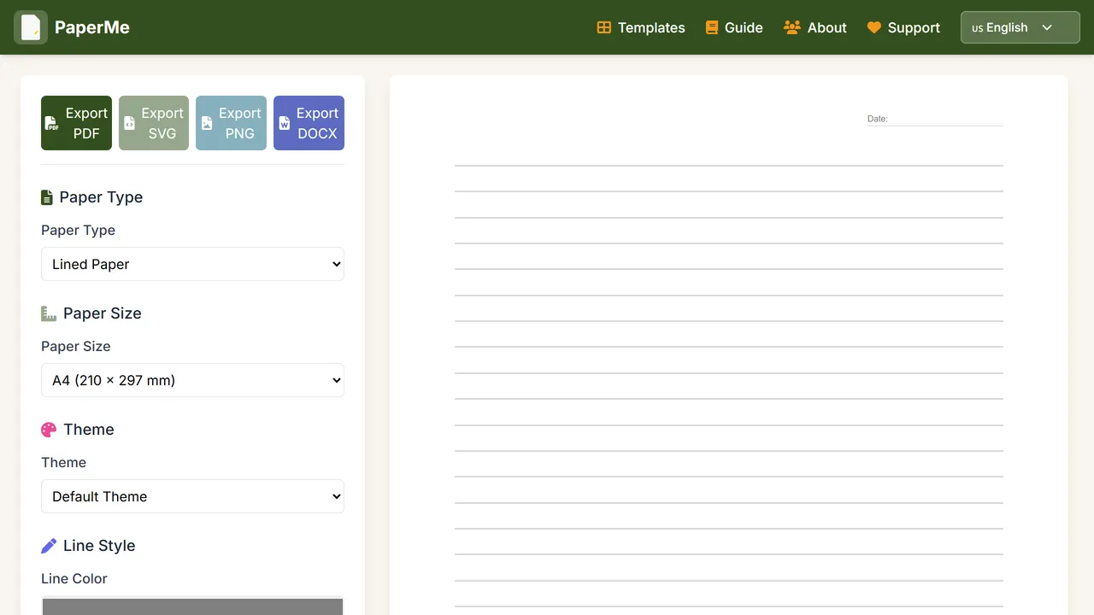Click the image file icon on Export PNG
The height and width of the screenshot is (615, 1094).
pyautogui.click(x=207, y=123)
